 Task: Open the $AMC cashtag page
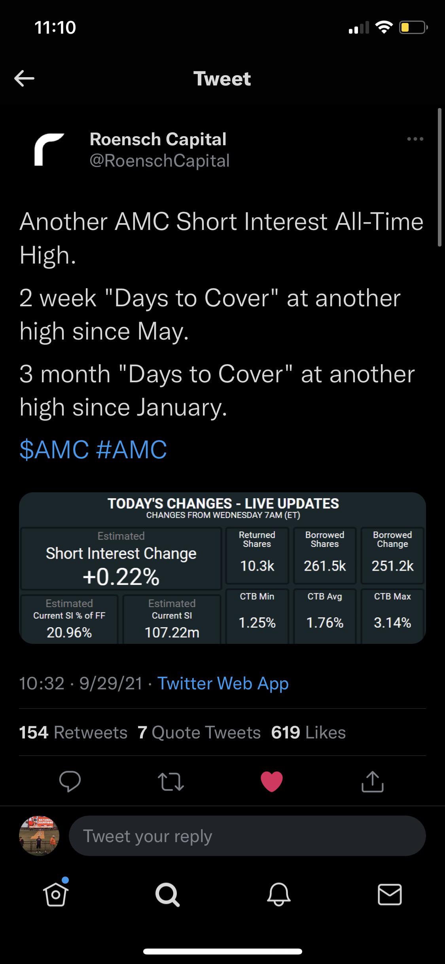(53, 448)
